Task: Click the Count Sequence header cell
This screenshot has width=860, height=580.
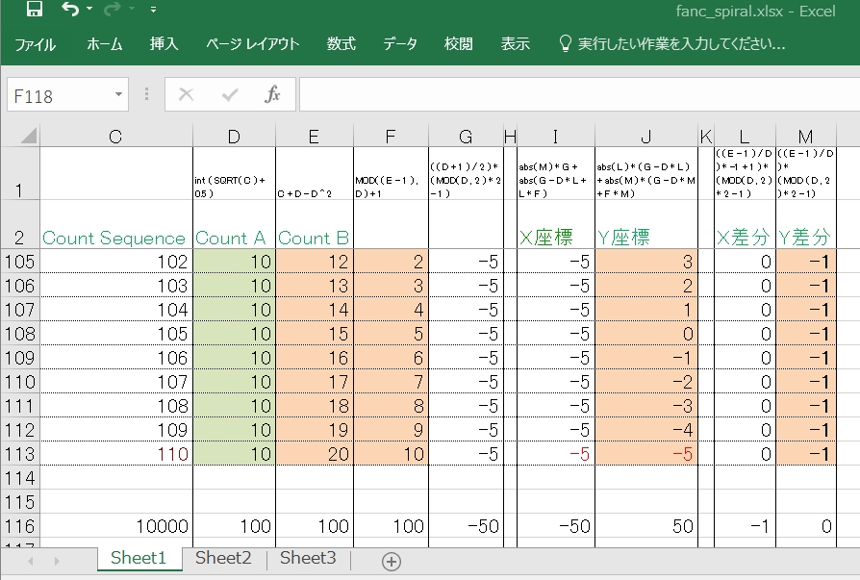Action: coord(115,225)
